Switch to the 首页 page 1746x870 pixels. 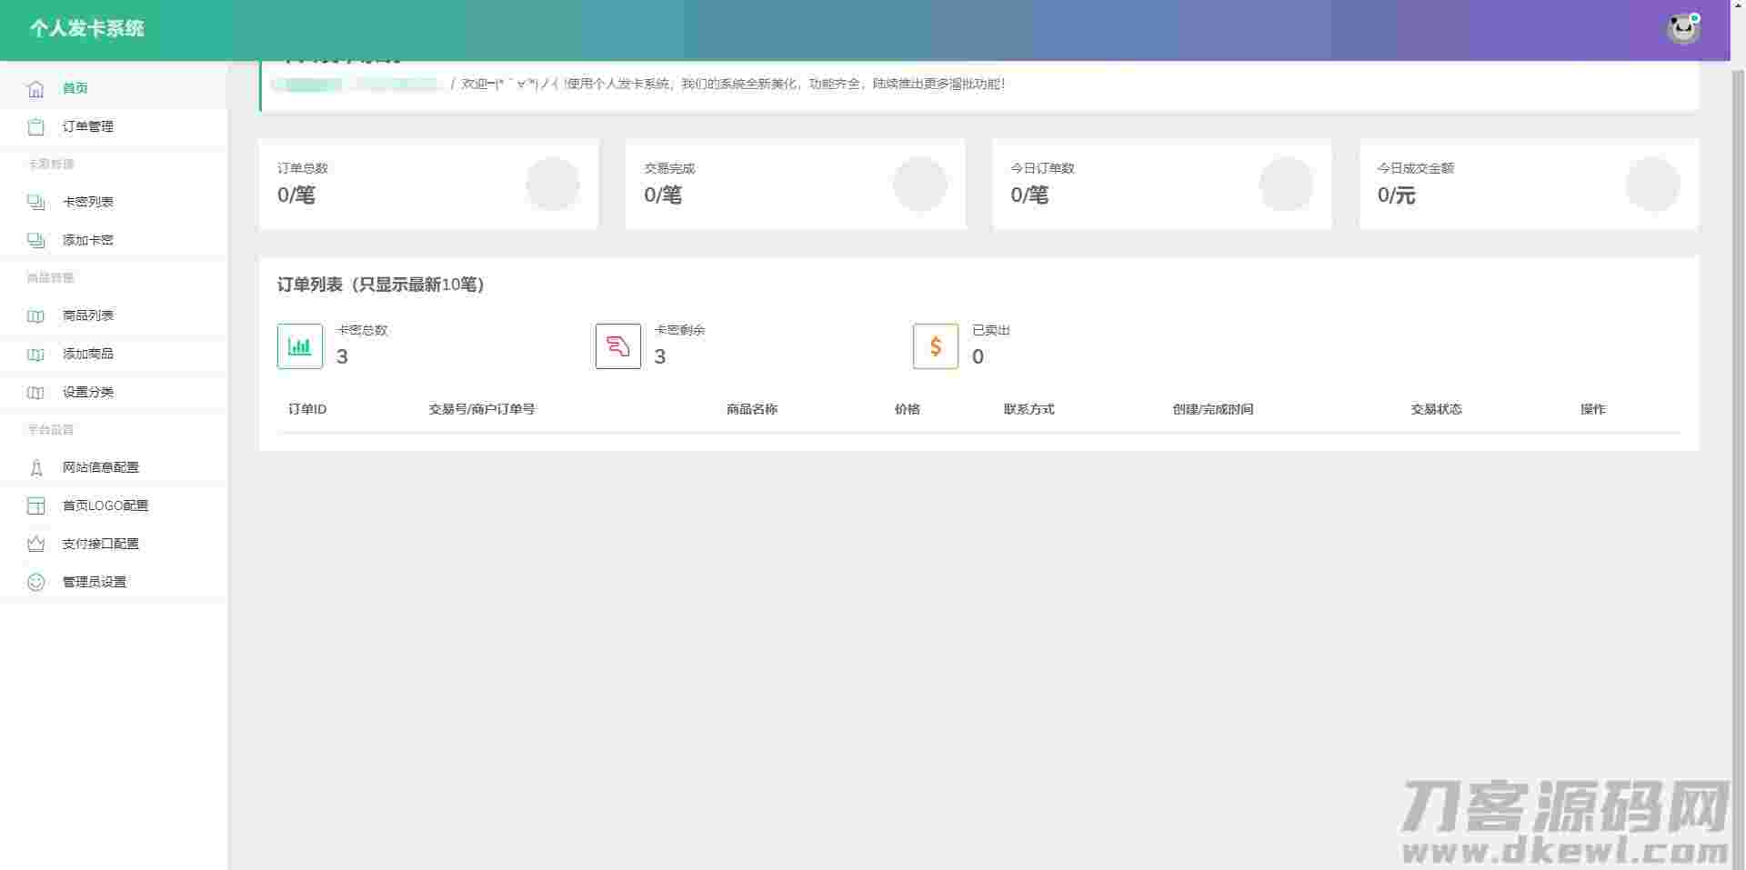[x=75, y=88]
